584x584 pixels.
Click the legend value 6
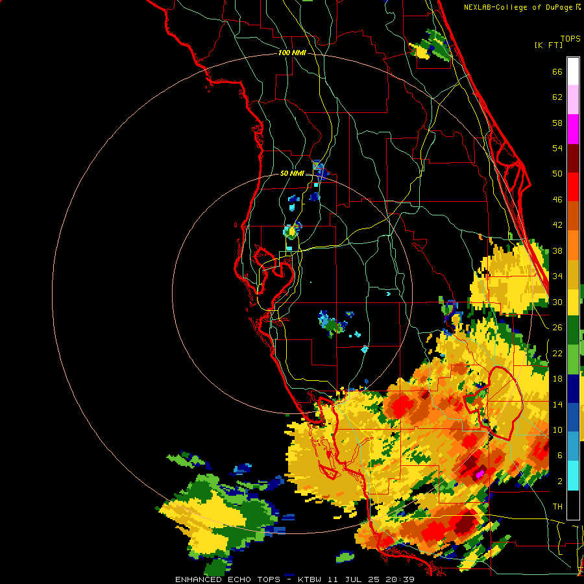pyautogui.click(x=560, y=456)
